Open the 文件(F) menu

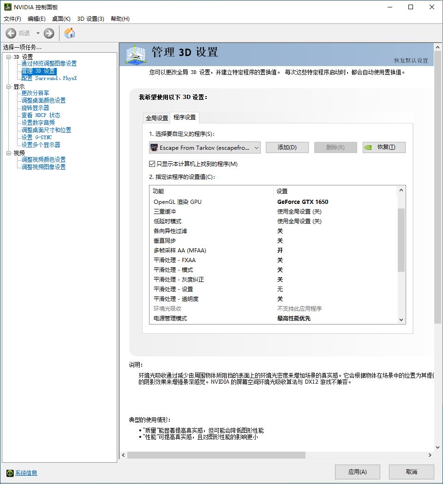(x=12, y=18)
